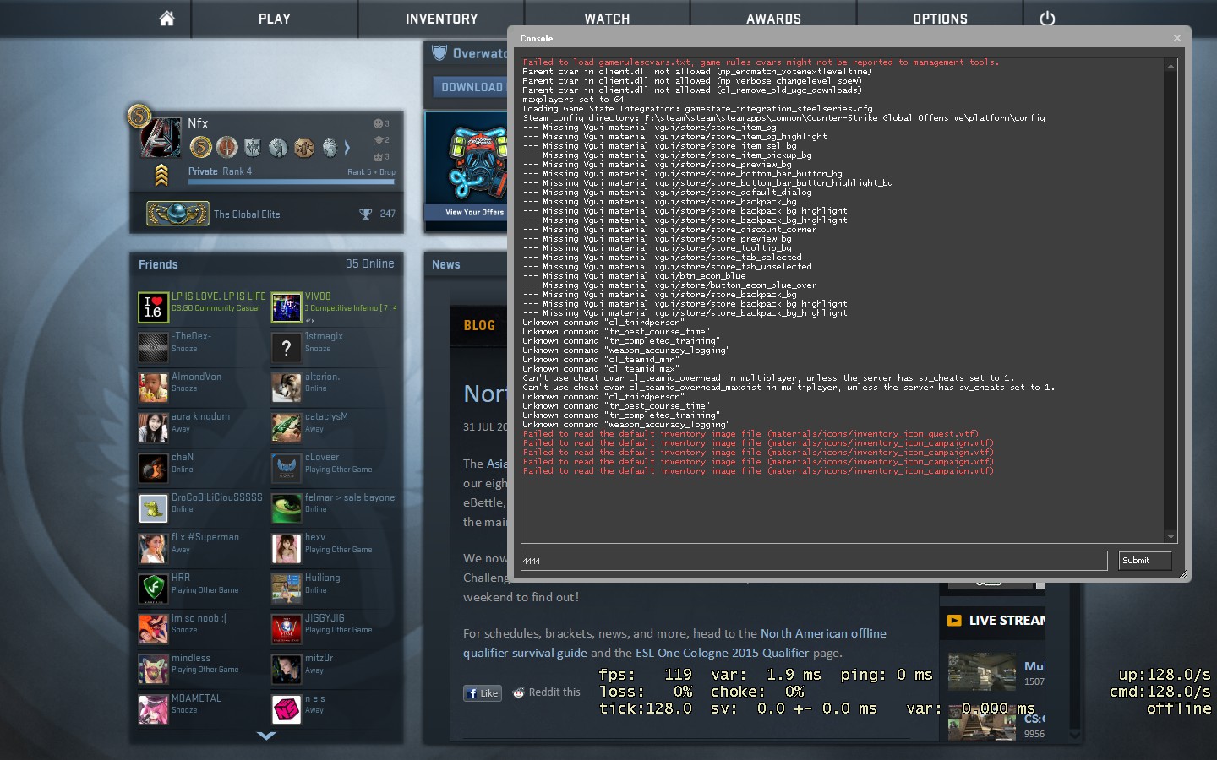Open chaN friend avatar

[x=153, y=468]
